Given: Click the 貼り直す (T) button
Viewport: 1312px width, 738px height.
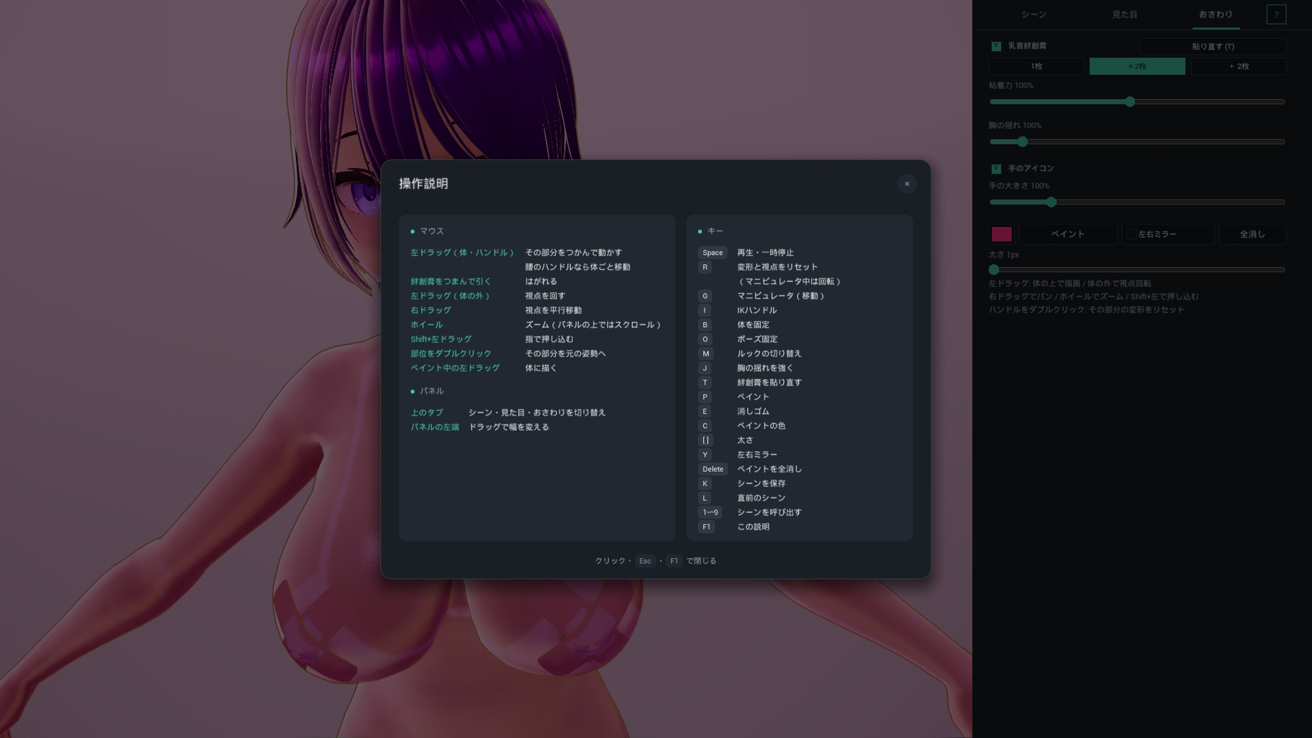Looking at the screenshot, I should pos(1213,47).
